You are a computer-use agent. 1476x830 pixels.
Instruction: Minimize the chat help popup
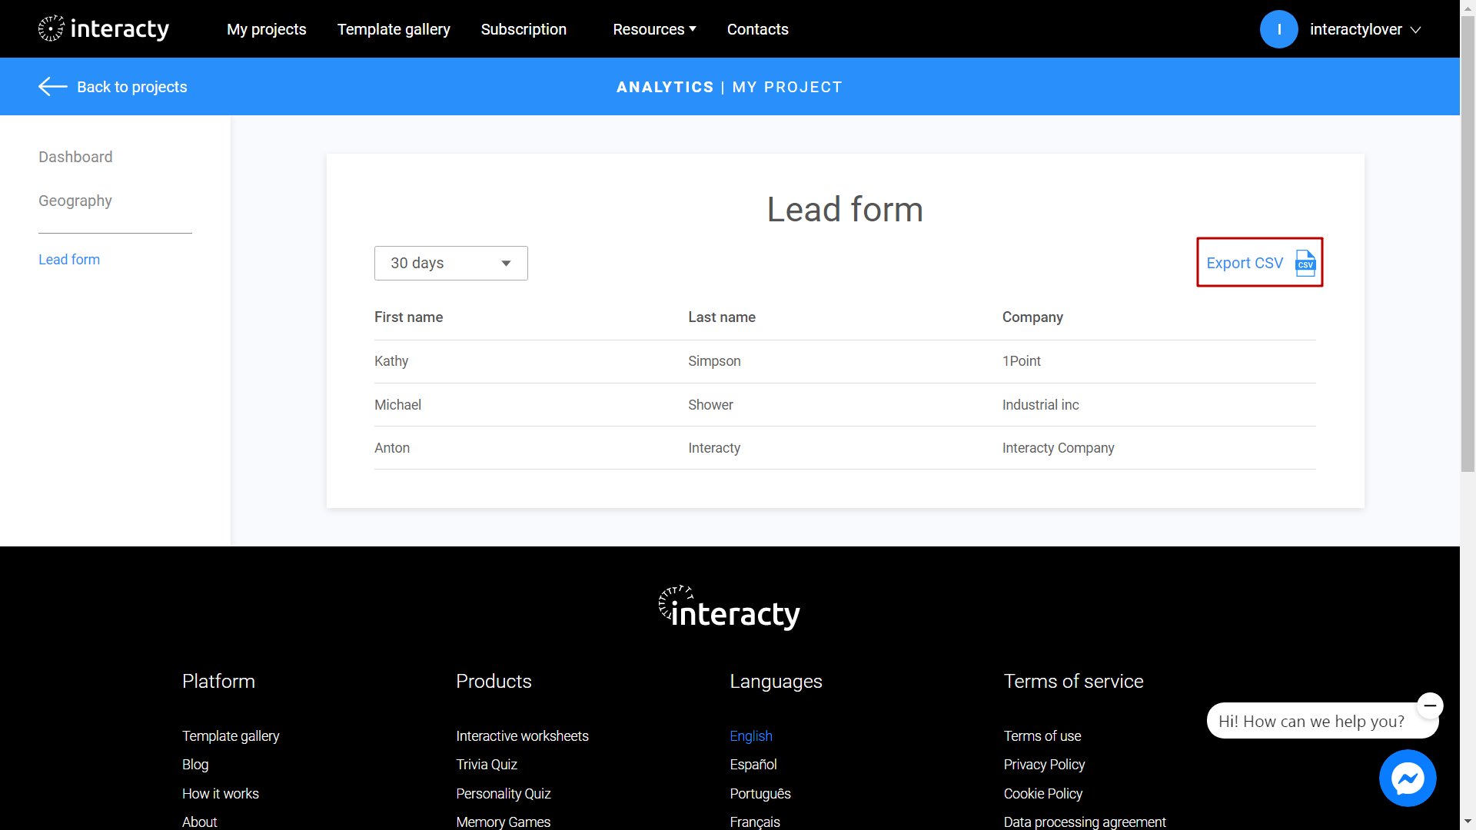coord(1430,705)
